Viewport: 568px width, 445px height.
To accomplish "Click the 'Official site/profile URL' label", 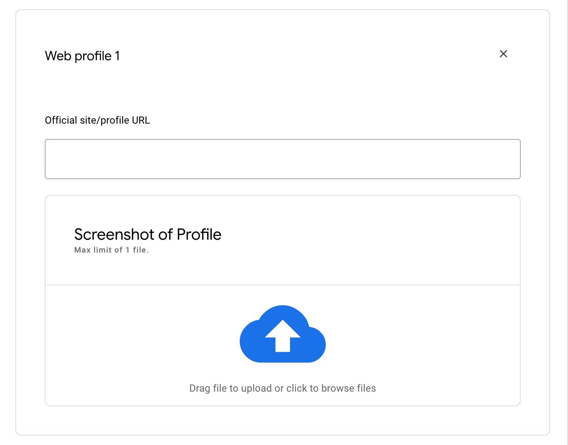I will (97, 120).
